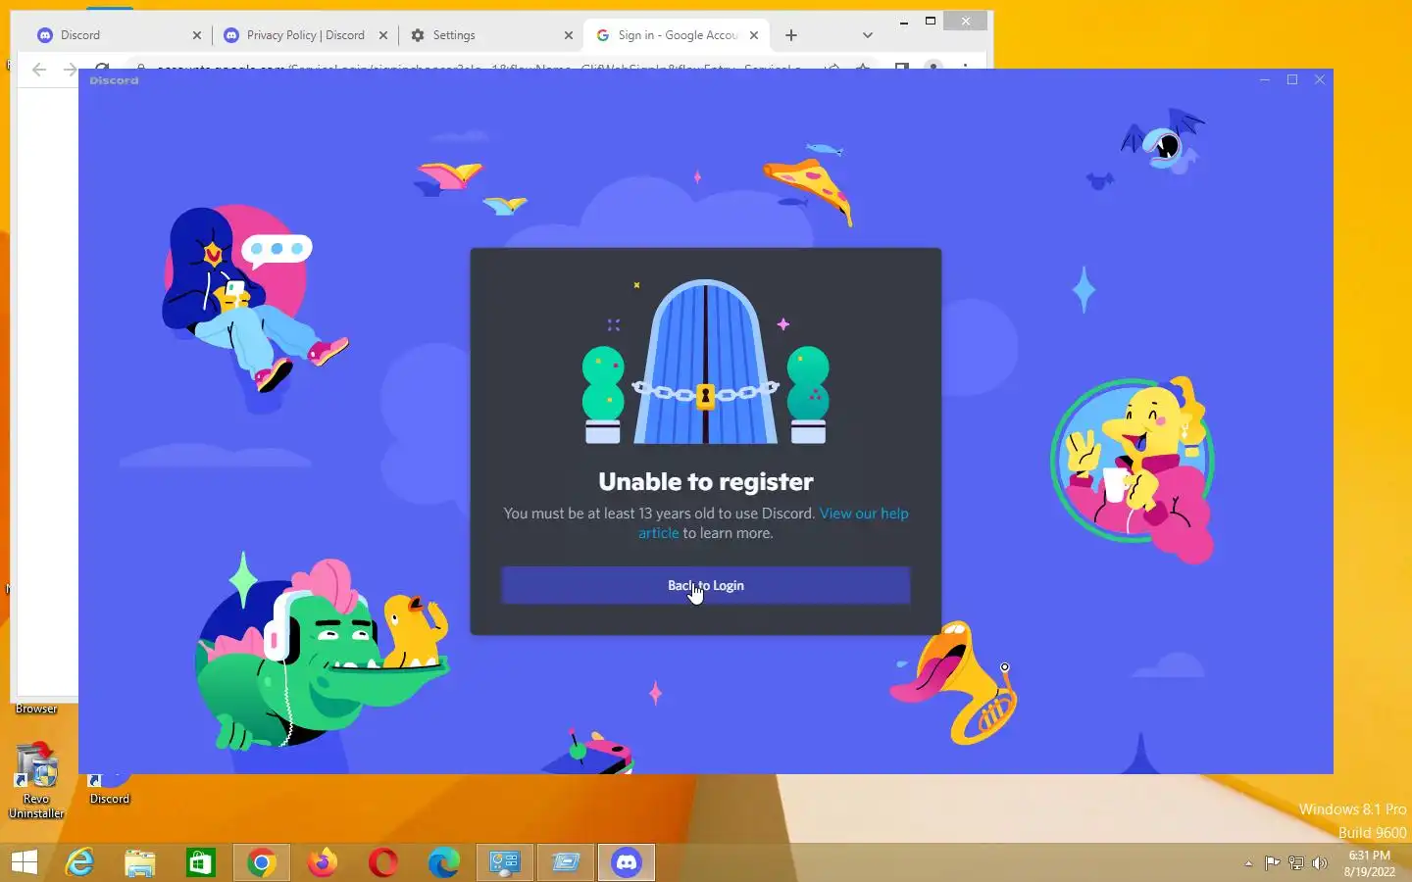1412x882 pixels.
Task: Close the Chrome window
Action: (966, 21)
